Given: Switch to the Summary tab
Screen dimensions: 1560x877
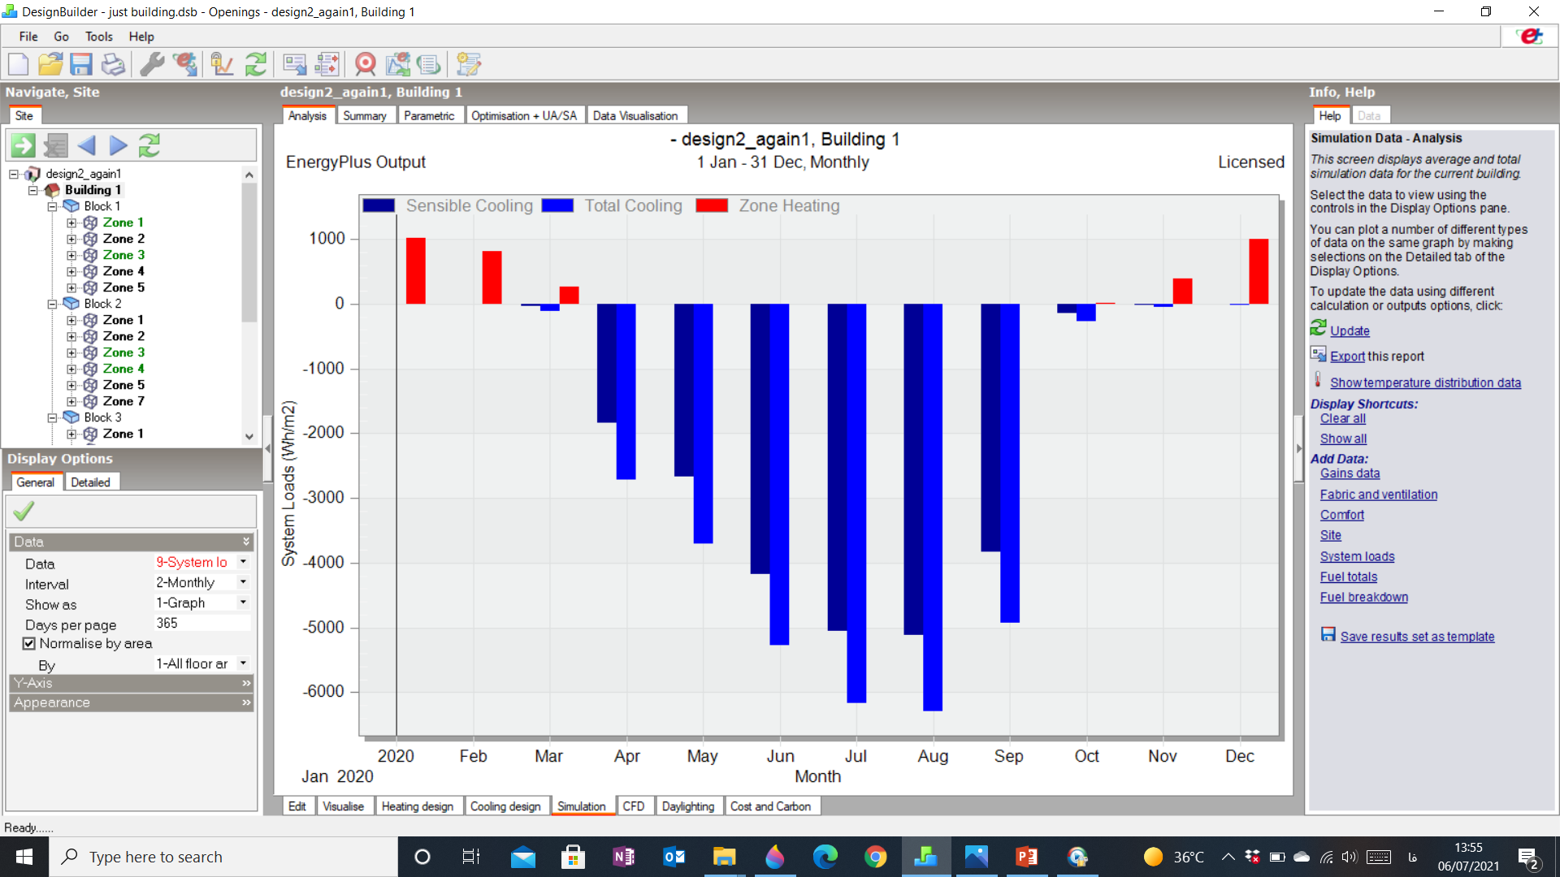Looking at the screenshot, I should [365, 115].
